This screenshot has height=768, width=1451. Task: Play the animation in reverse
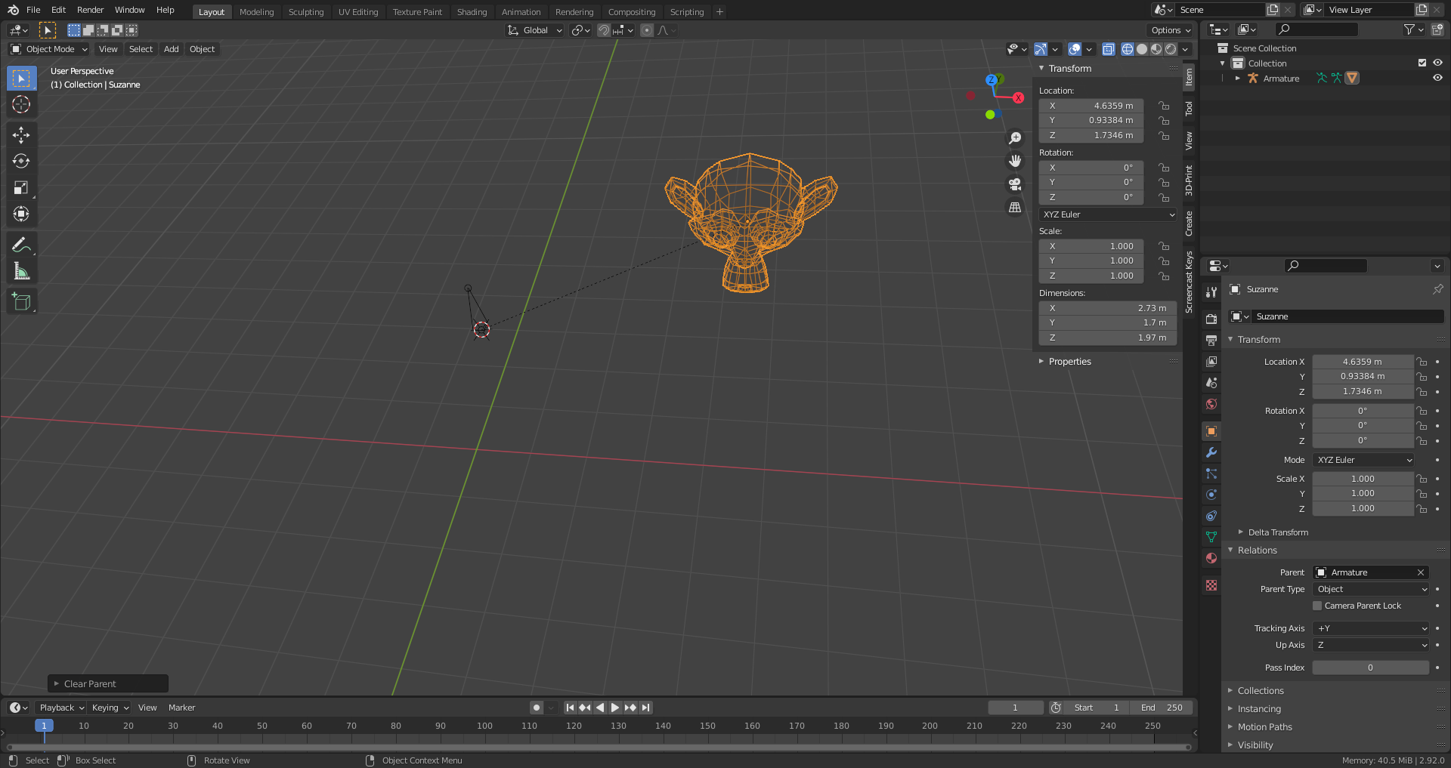point(600,708)
